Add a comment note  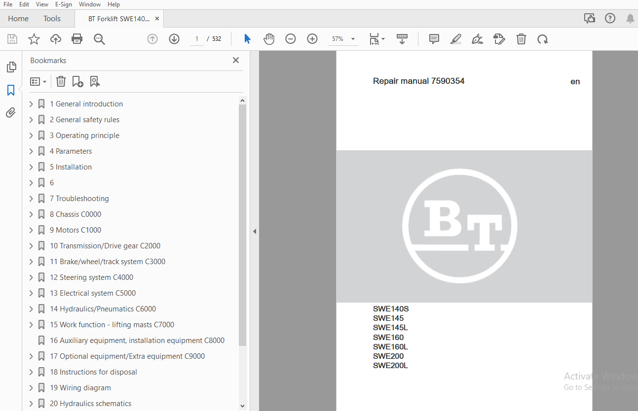(x=434, y=39)
